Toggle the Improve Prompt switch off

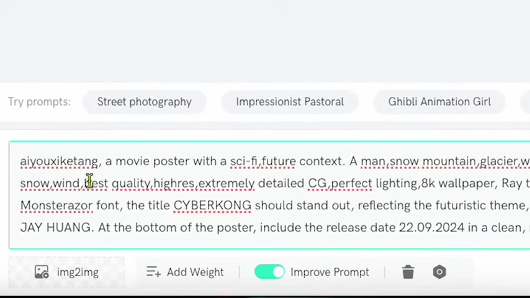[x=269, y=272]
